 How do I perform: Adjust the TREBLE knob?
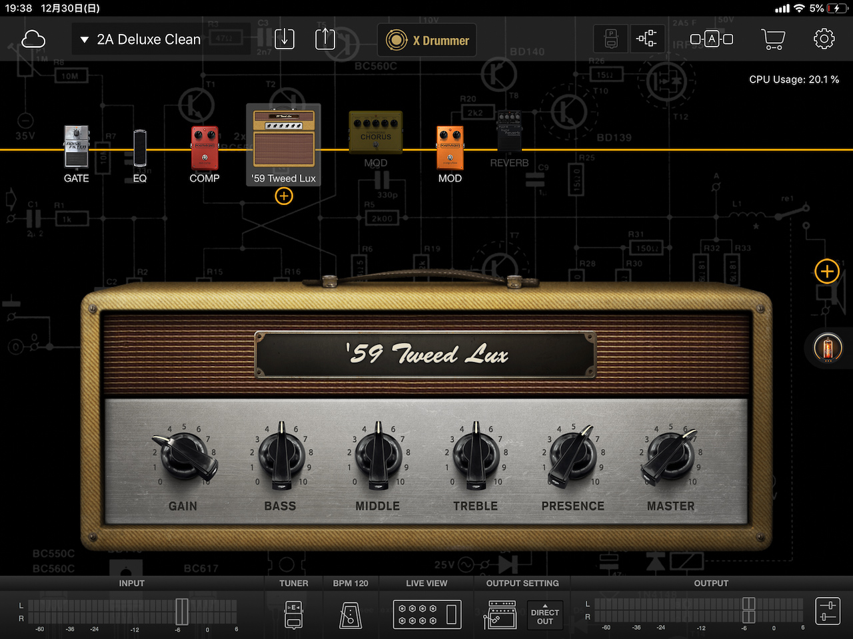[x=476, y=457]
